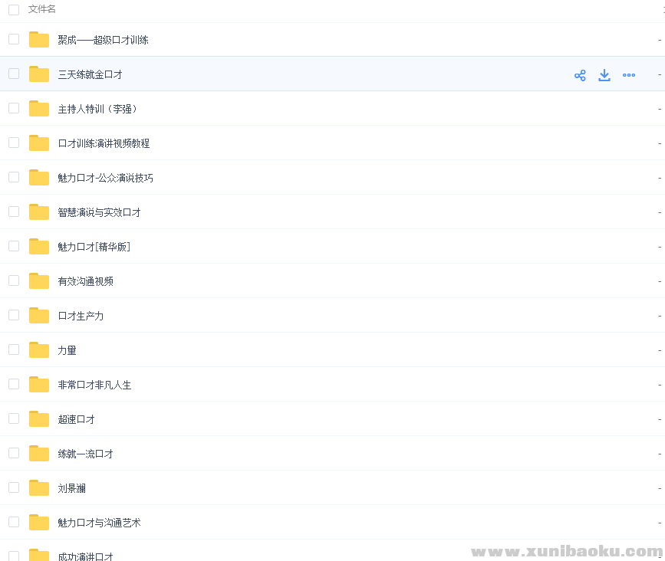Image resolution: width=665 pixels, height=561 pixels.
Task: Click the download icon for 三天练就金口才
Action: (604, 74)
